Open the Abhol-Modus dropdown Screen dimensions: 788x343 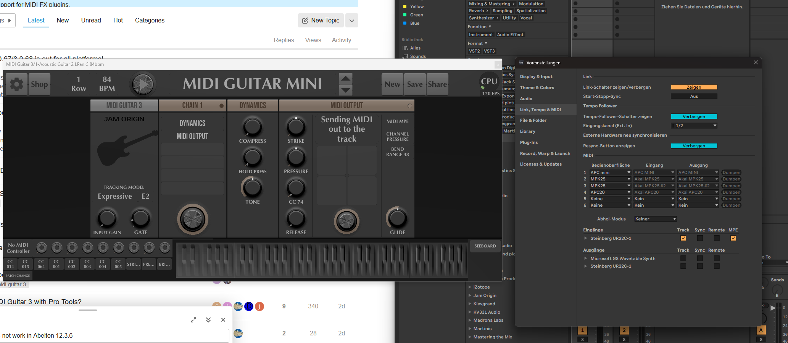pyautogui.click(x=656, y=219)
